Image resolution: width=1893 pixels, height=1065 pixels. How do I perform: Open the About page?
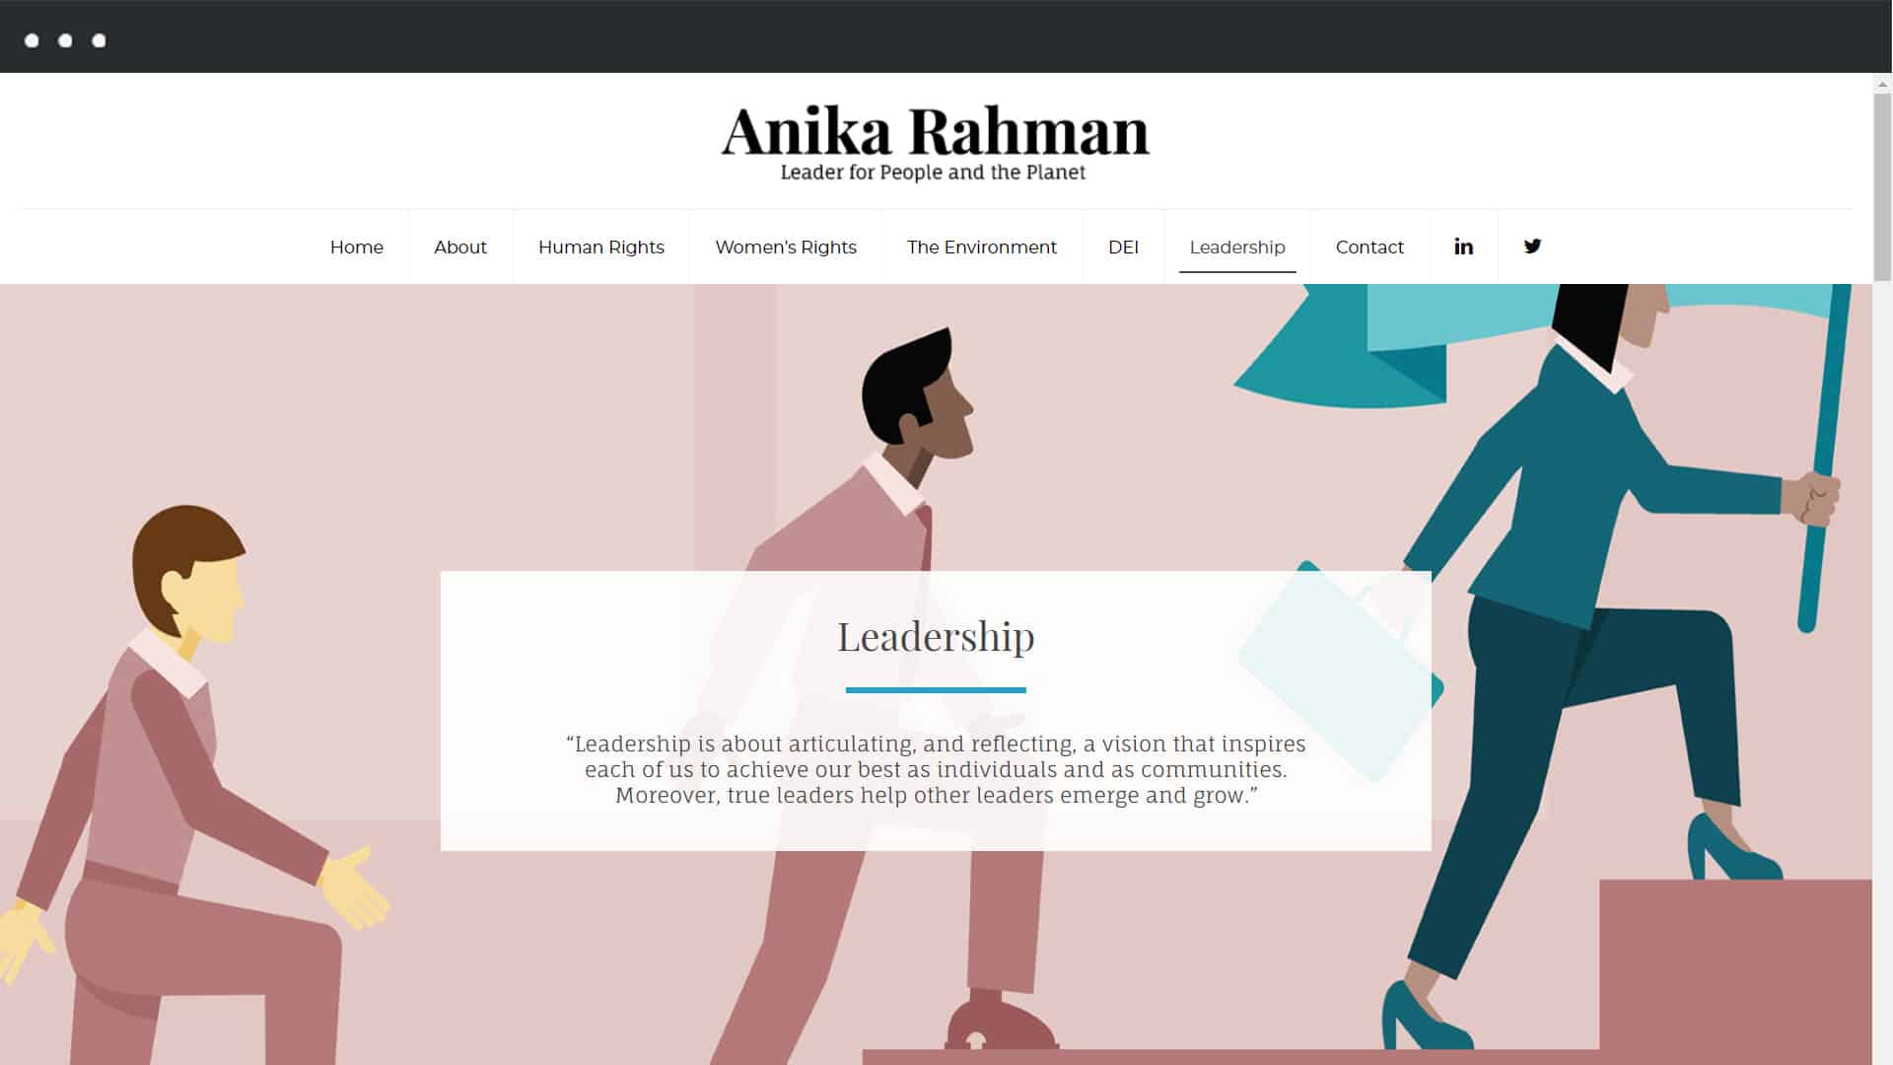pos(460,248)
